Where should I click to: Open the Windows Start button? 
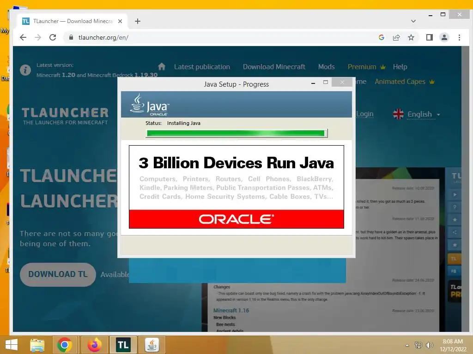[12, 345]
